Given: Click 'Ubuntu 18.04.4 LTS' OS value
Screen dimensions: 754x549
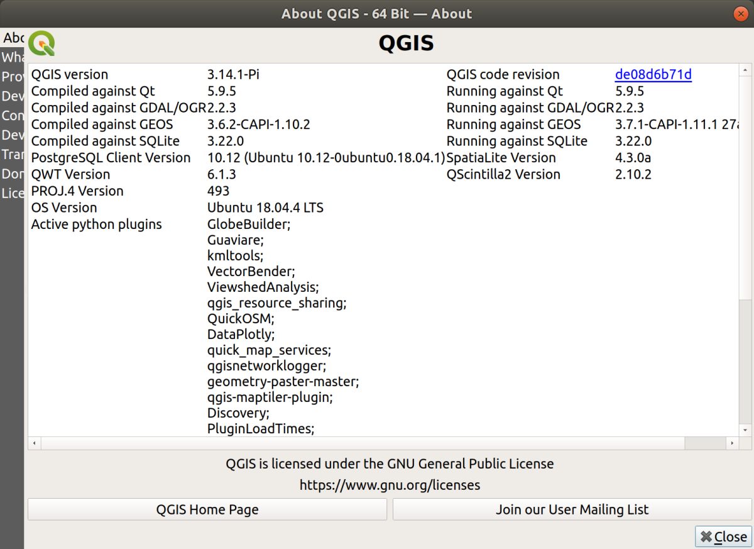Looking at the screenshot, I should (265, 208).
